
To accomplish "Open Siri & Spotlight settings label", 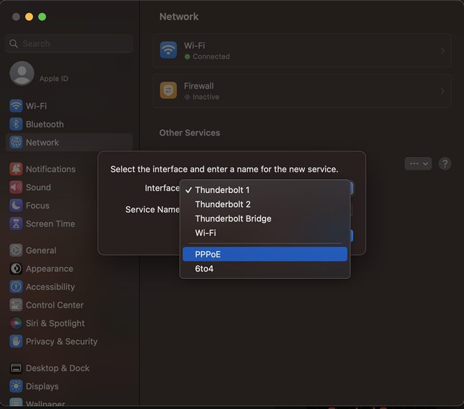I will pyautogui.click(x=55, y=323).
